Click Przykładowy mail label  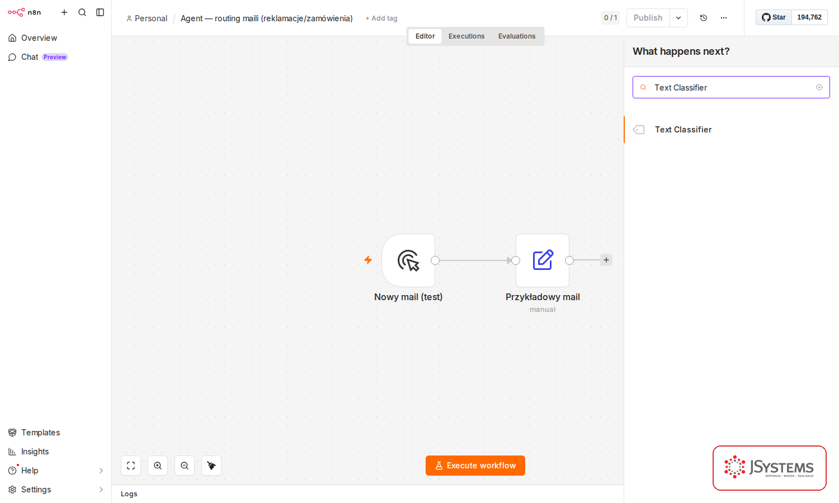click(x=543, y=297)
